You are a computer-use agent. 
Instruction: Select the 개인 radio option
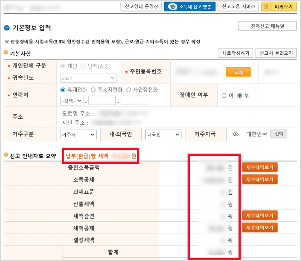coord(63,66)
